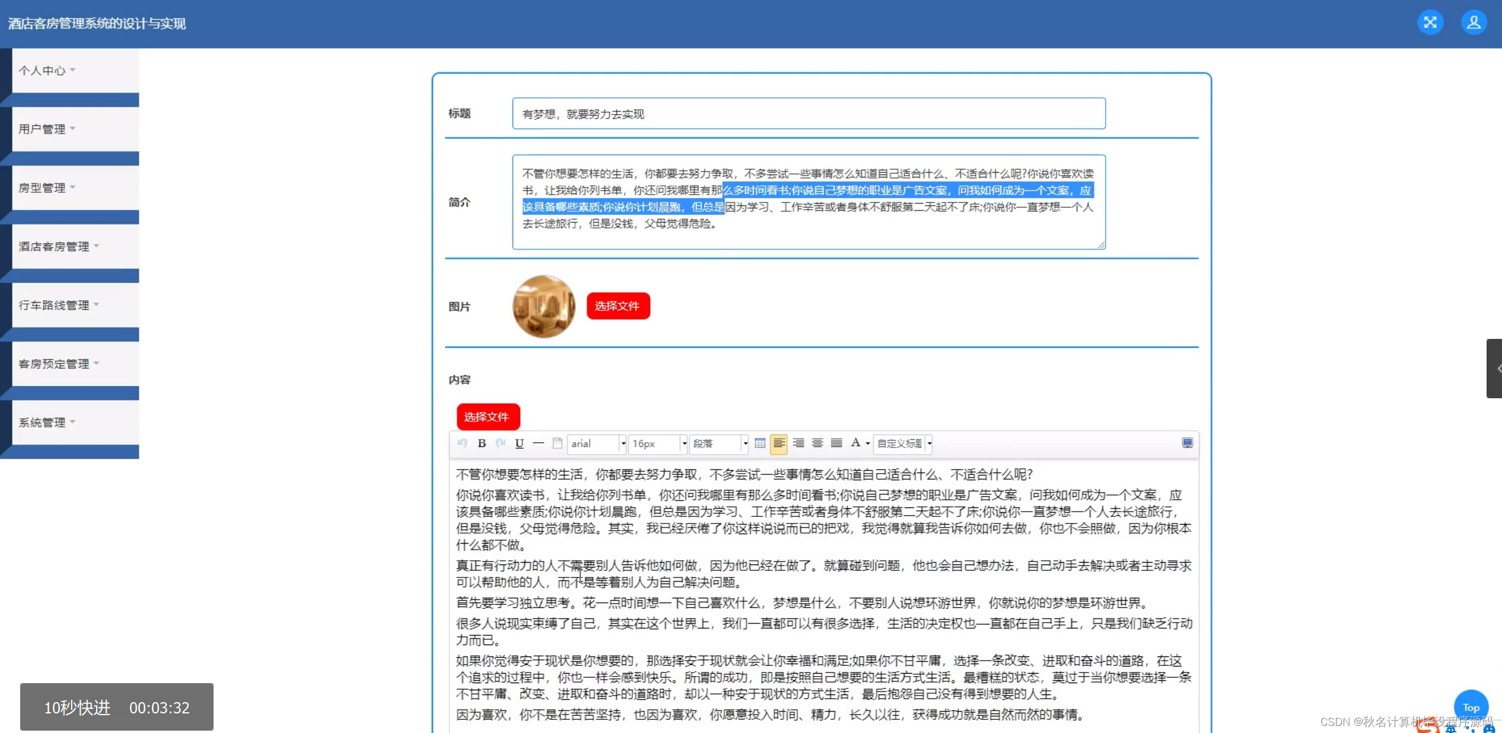This screenshot has width=1502, height=733.
Task: Open the arial font family dropdown
Action: coord(597,443)
